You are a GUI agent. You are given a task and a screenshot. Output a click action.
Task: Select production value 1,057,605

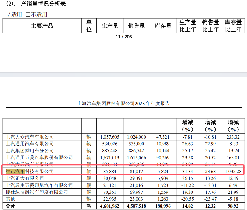point(110,137)
